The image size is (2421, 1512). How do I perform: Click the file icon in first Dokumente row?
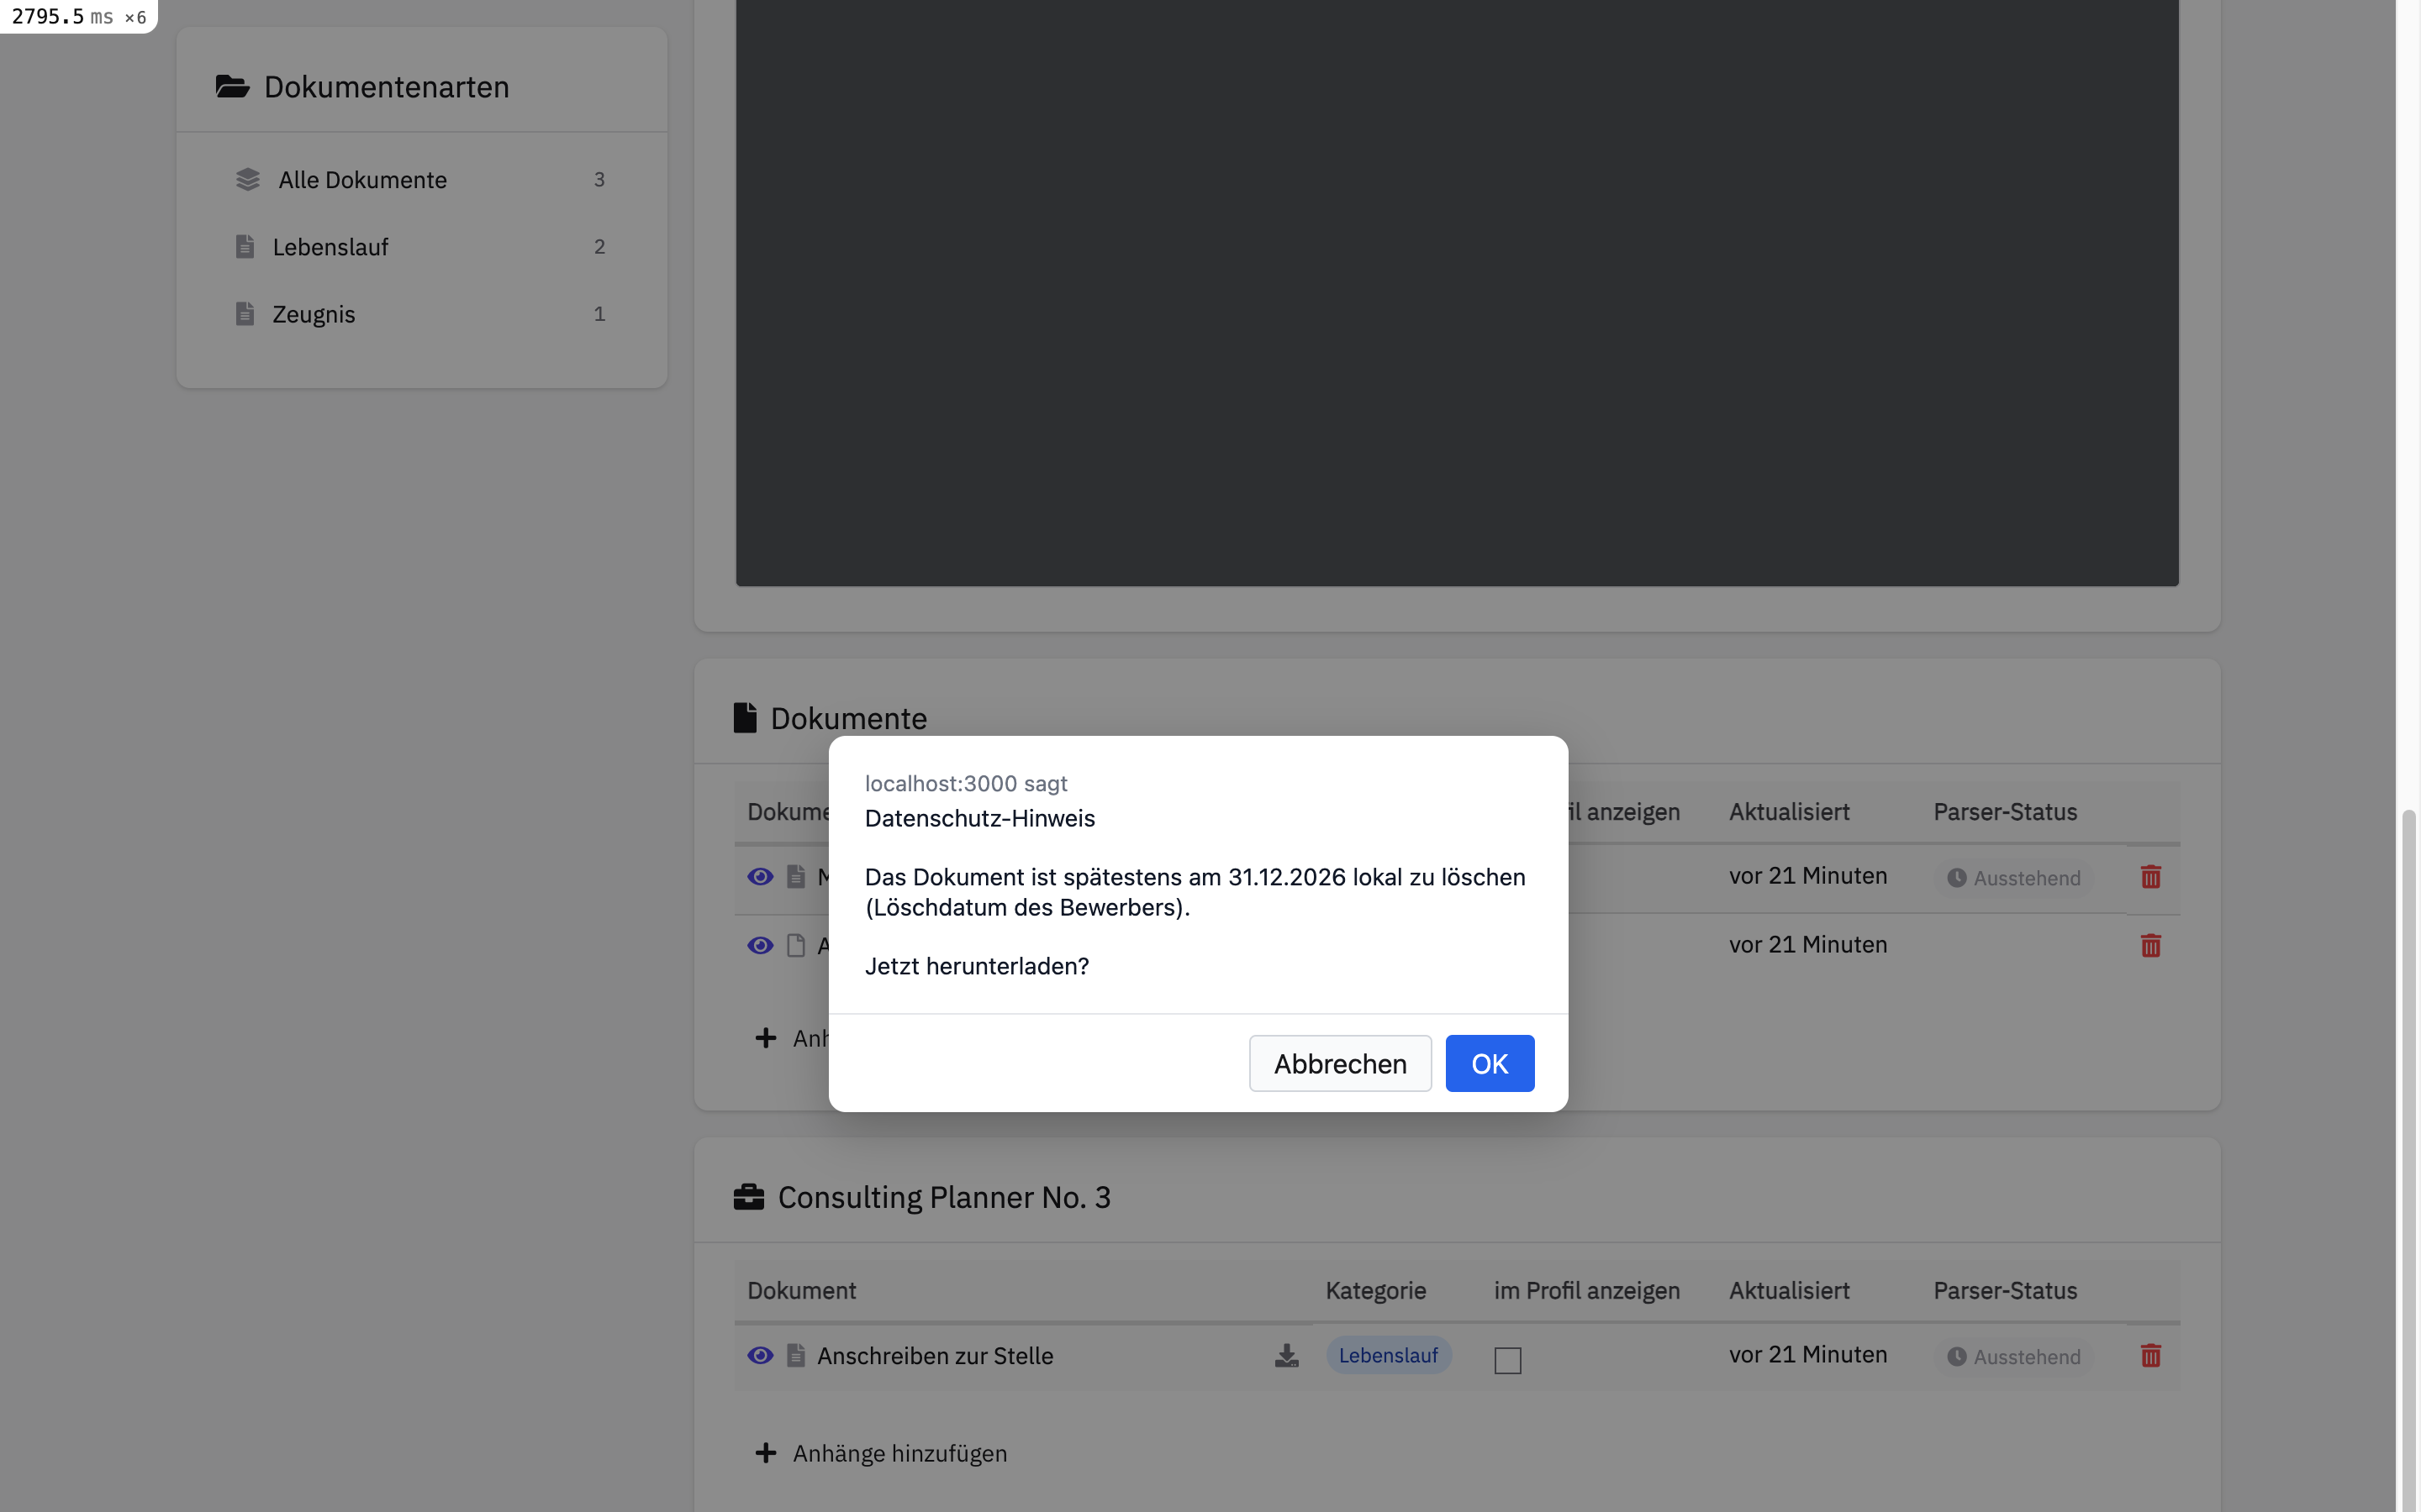tap(796, 877)
